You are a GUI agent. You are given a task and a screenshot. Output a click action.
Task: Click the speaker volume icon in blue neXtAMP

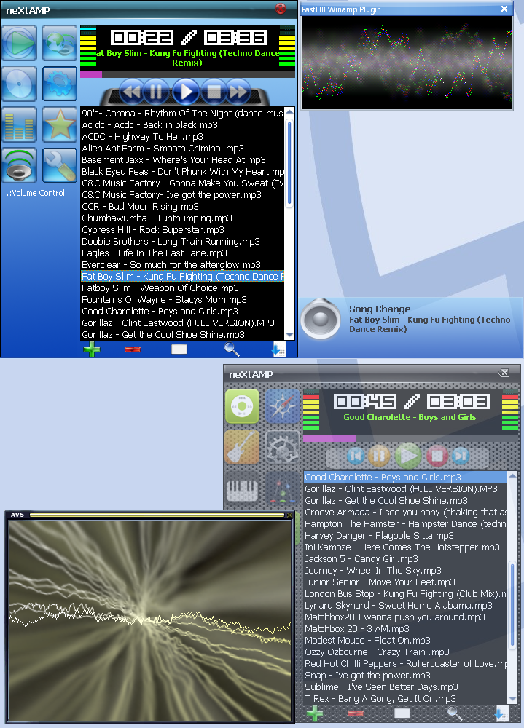point(19,165)
